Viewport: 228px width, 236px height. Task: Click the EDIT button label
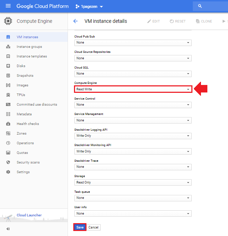point(156,21)
